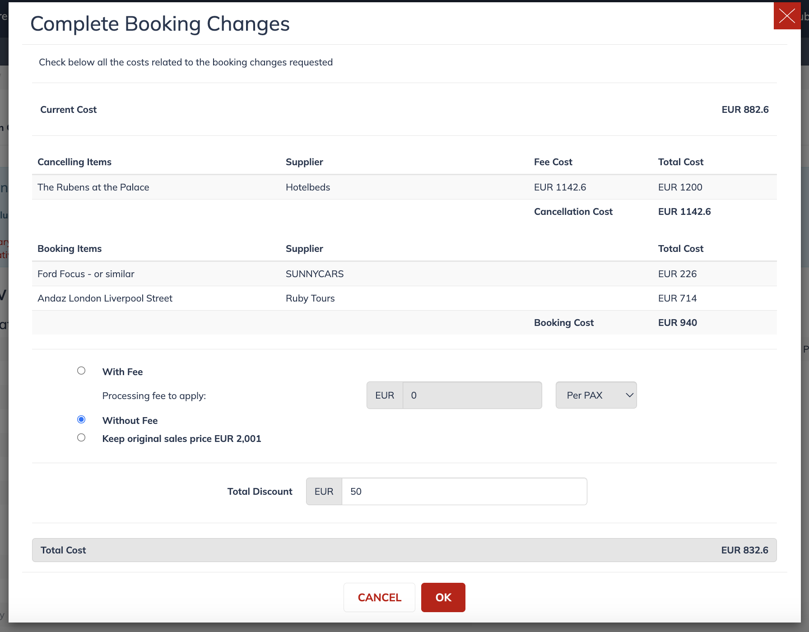The width and height of the screenshot is (809, 632).
Task: Click the Cancelling Items column header
Action: [74, 162]
